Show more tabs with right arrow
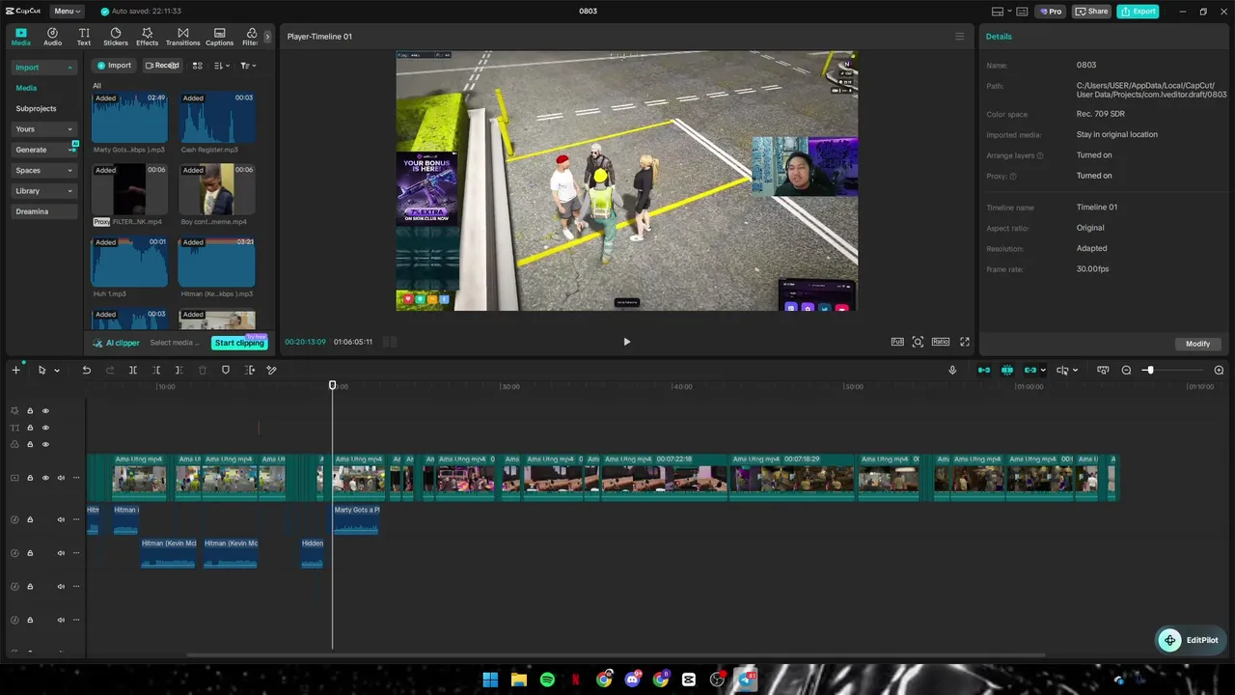Viewport: 1235px width, 695px height. 267,37
